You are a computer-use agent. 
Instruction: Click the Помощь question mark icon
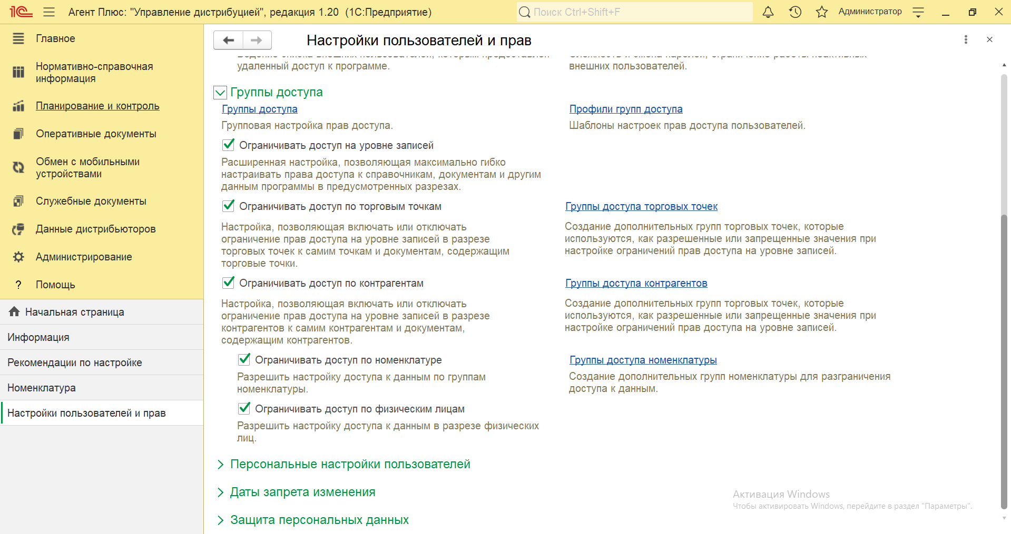[x=18, y=285]
